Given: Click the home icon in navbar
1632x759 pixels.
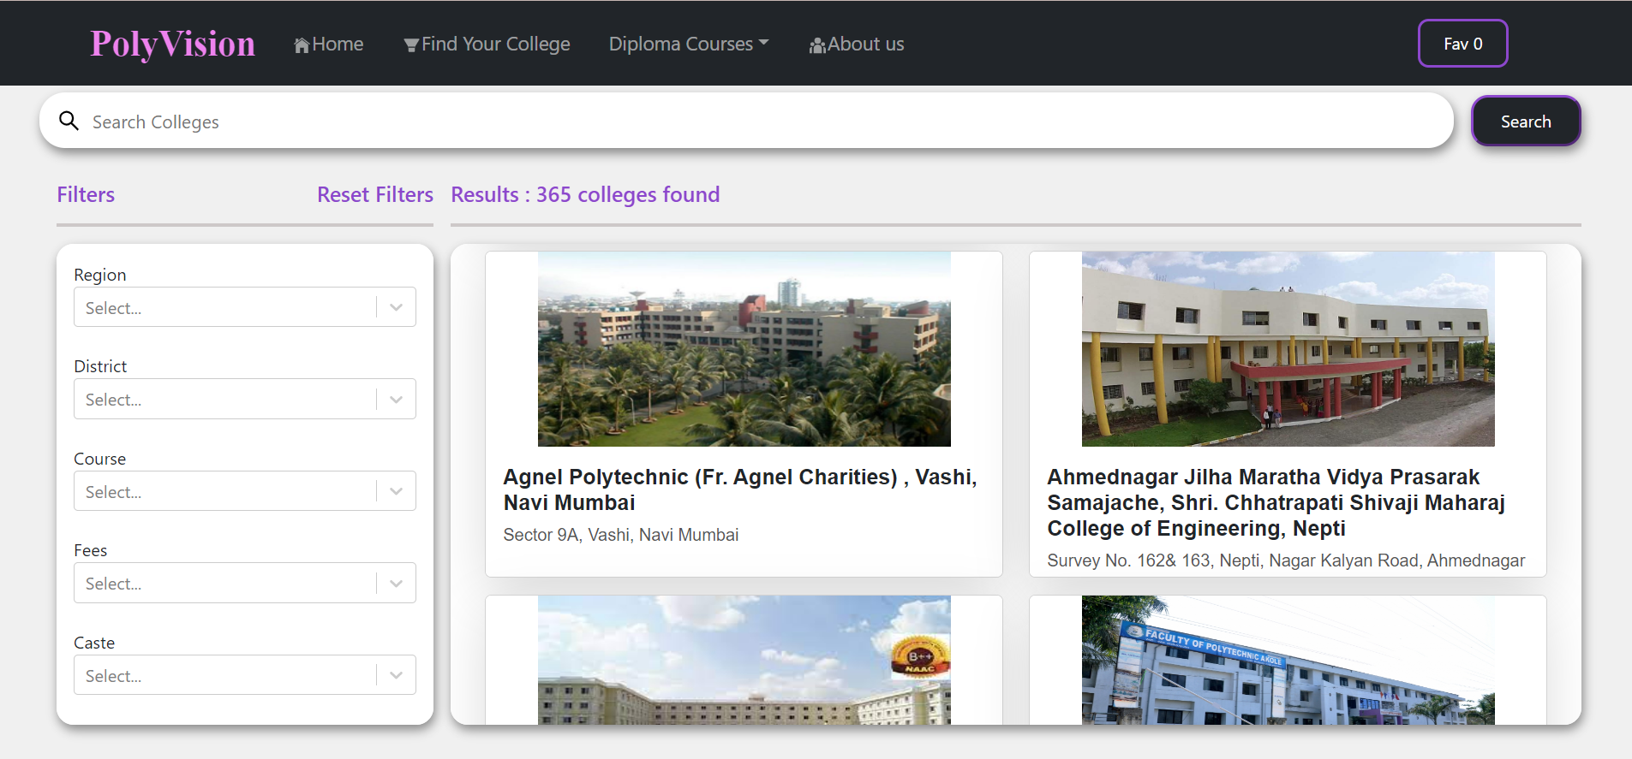Looking at the screenshot, I should pos(302,45).
